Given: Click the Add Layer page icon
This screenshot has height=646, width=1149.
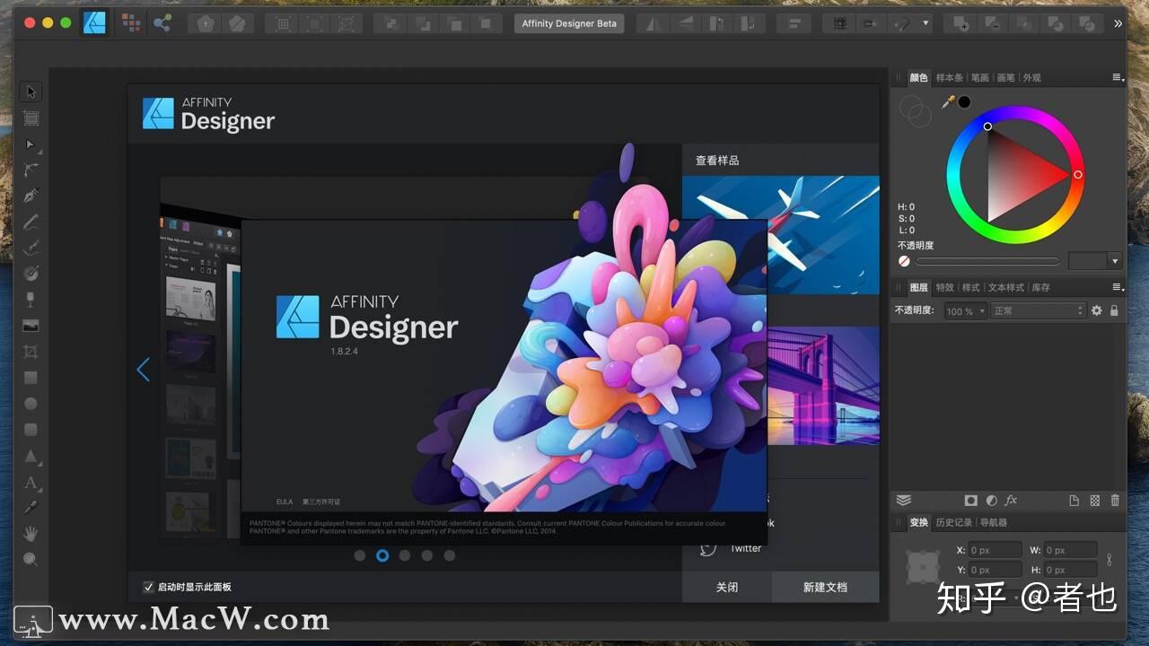Looking at the screenshot, I should coord(1074,501).
